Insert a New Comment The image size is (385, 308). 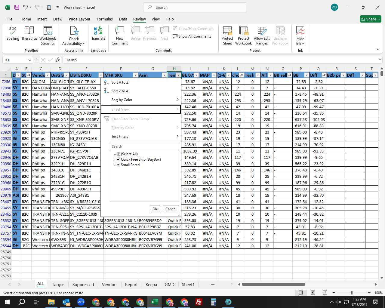120,36
